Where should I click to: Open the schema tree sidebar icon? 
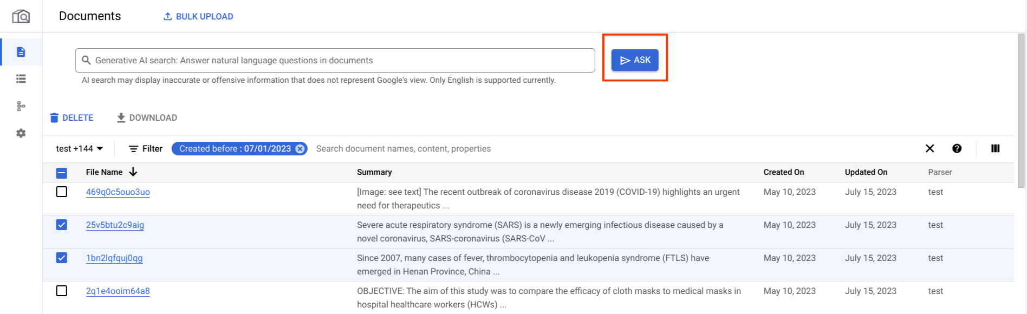click(21, 106)
